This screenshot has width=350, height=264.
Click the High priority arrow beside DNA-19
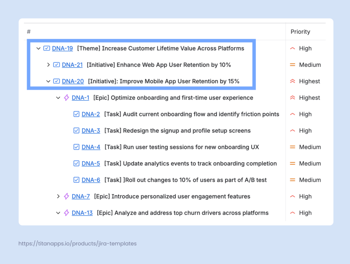(293, 48)
